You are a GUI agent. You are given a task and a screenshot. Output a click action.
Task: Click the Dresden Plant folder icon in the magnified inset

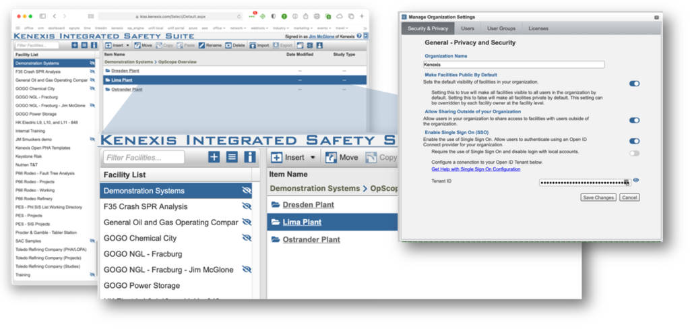coord(276,204)
